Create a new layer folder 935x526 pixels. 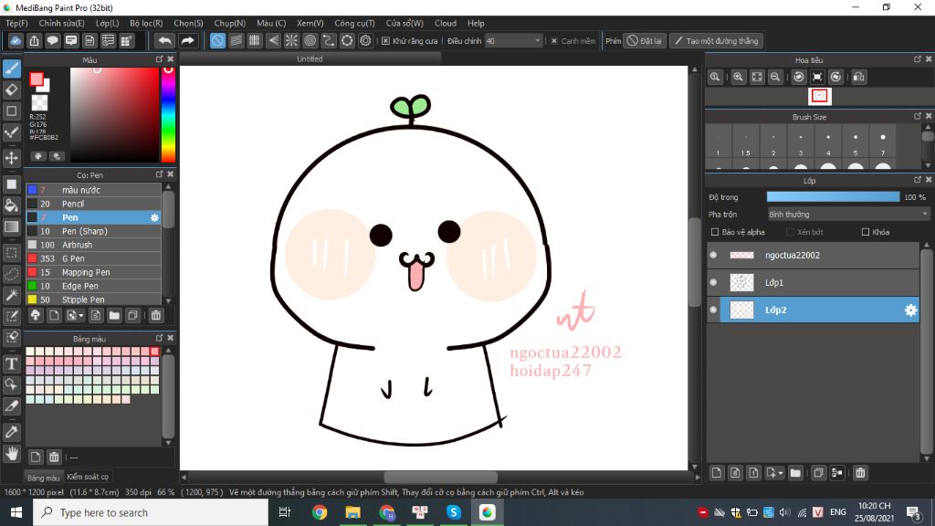click(x=795, y=473)
